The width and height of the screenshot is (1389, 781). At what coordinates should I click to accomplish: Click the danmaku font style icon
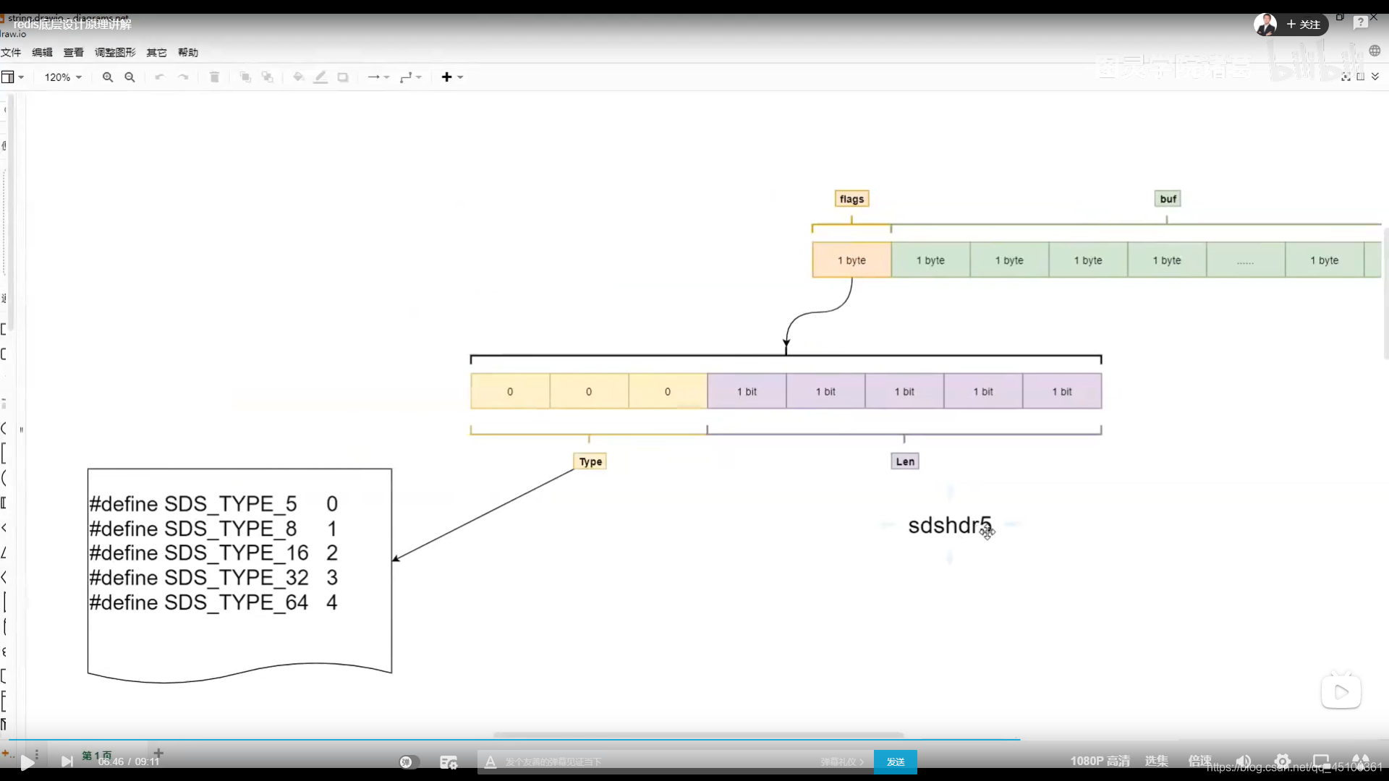click(x=490, y=762)
